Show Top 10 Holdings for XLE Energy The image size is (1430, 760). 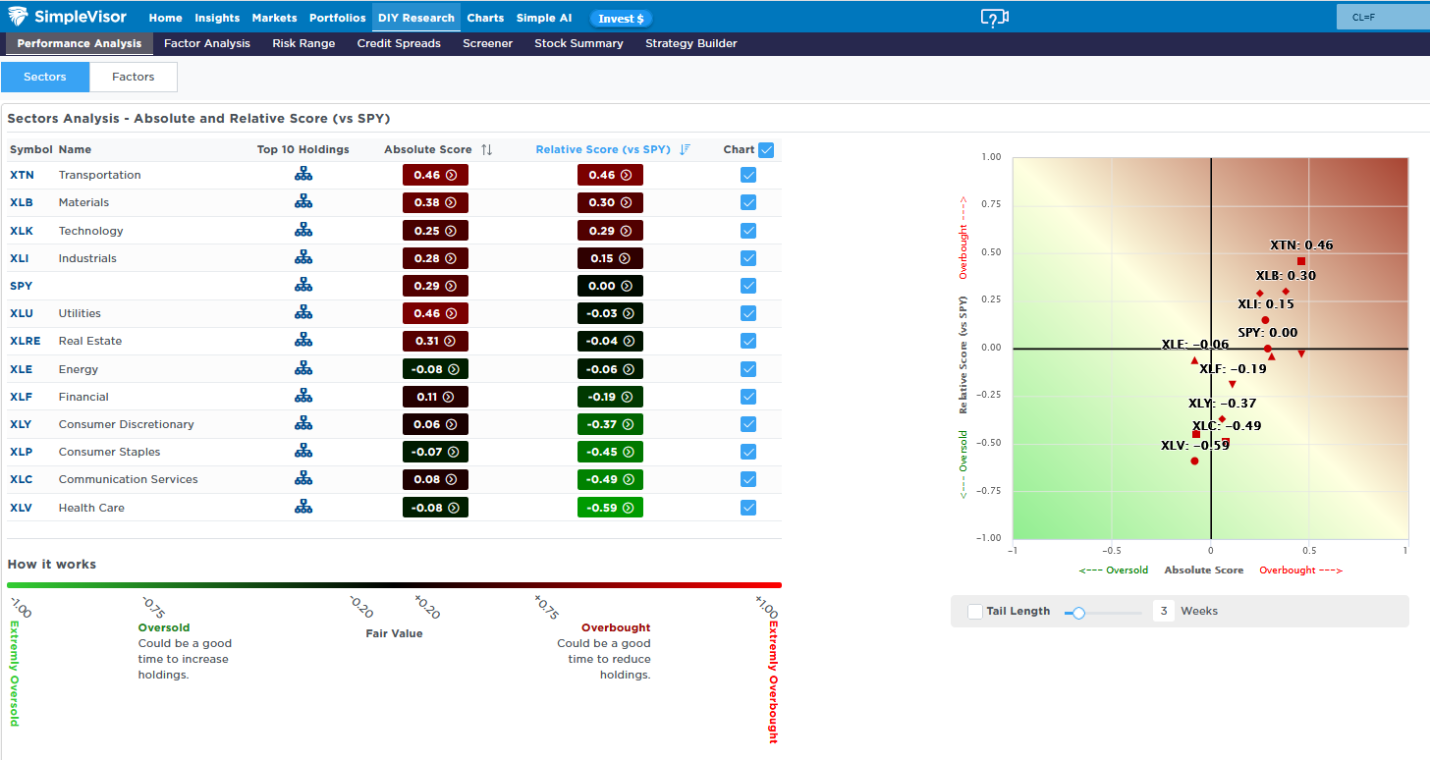pos(303,369)
